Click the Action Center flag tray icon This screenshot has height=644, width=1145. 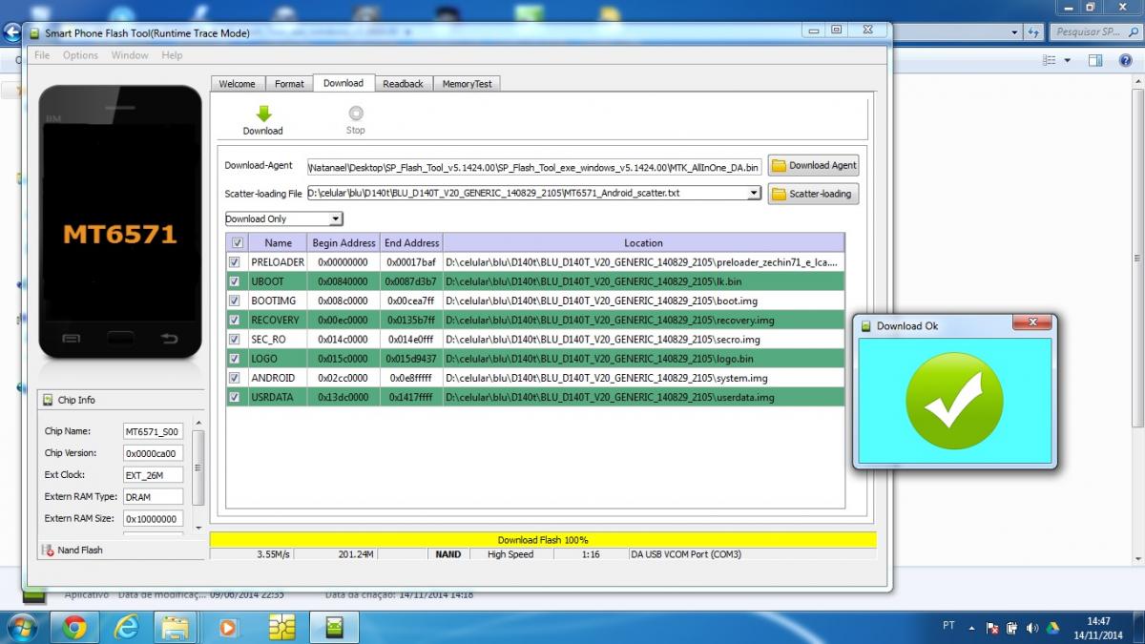pos(992,628)
